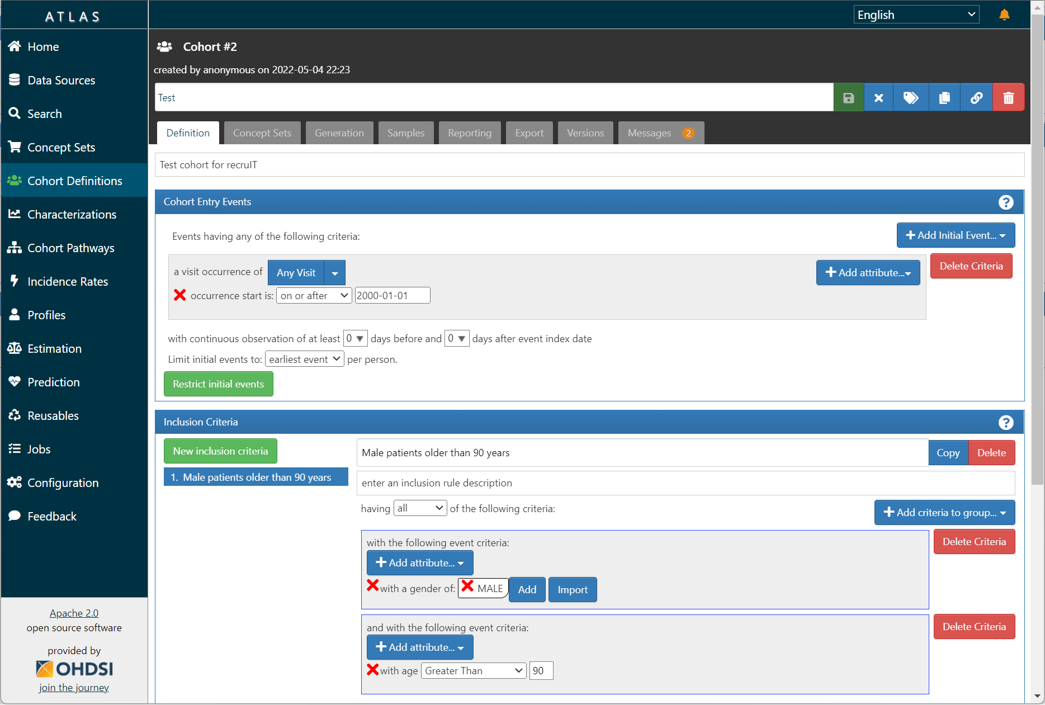This screenshot has width=1045, height=705.
Task: Click the age value field showing 90
Action: coord(541,671)
